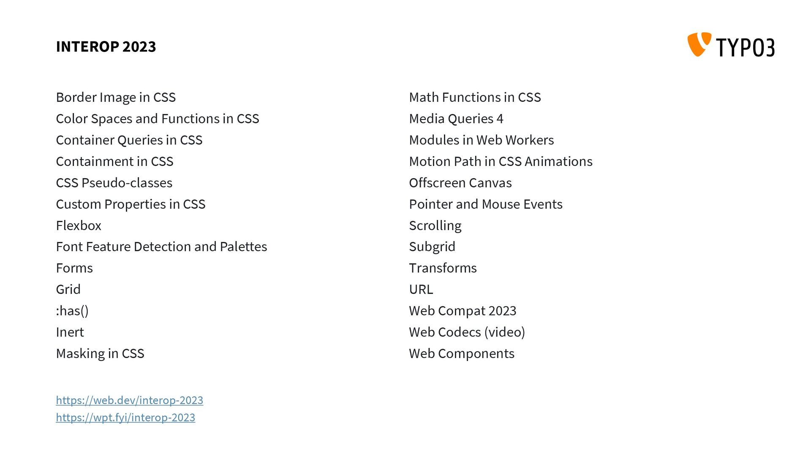Select the CSS Pseudo-classes item
Viewport: 811px width, 456px height.
point(114,183)
